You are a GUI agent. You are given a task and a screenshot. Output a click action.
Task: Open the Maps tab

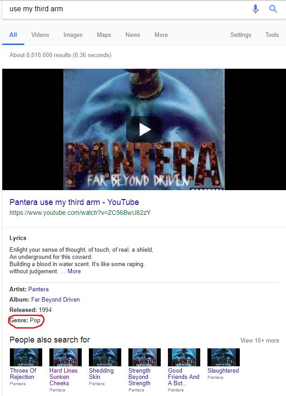(x=104, y=35)
